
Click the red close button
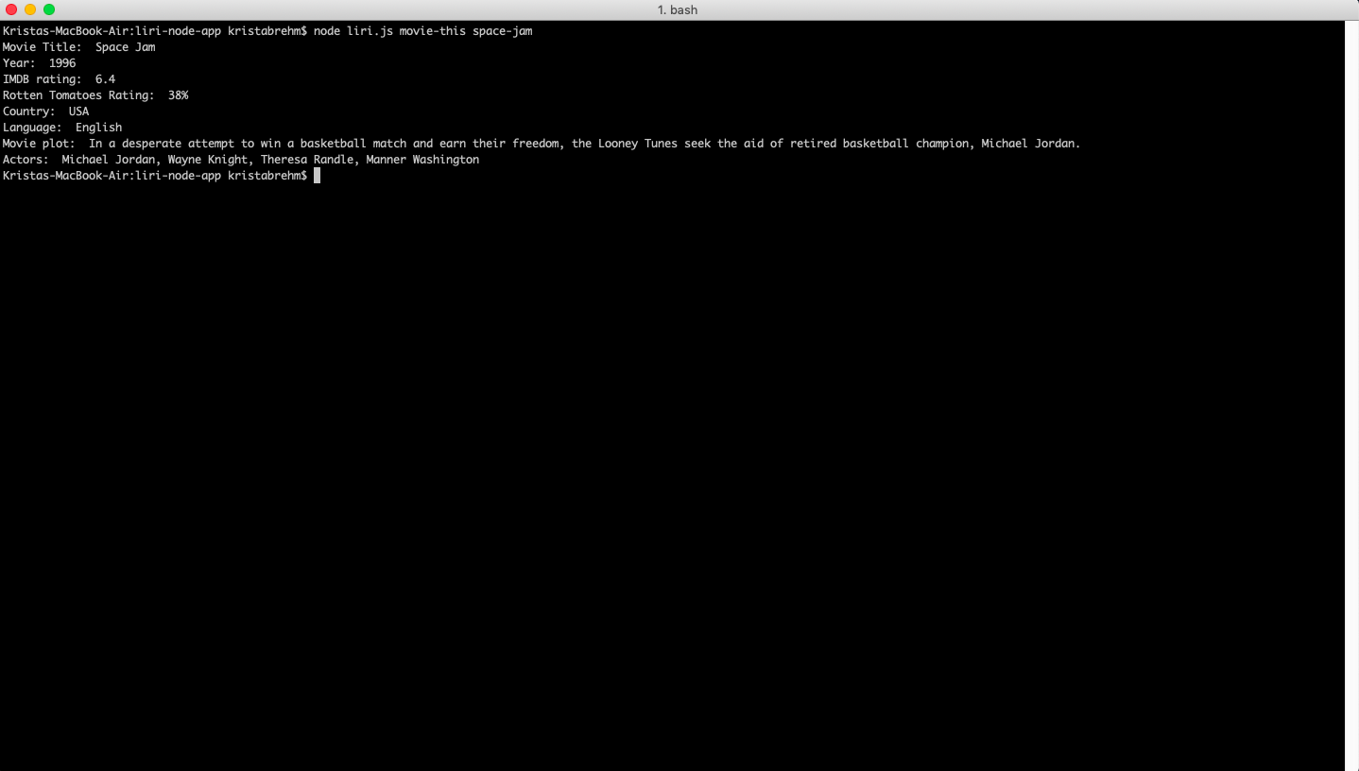[x=10, y=9]
